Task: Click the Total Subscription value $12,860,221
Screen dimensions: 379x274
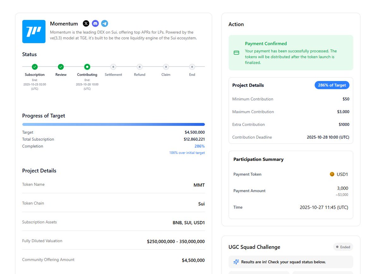Action: pos(194,139)
